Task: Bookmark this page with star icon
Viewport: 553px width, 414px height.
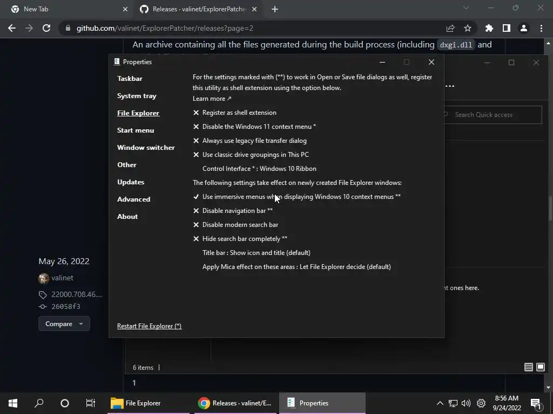Action: pyautogui.click(x=468, y=28)
